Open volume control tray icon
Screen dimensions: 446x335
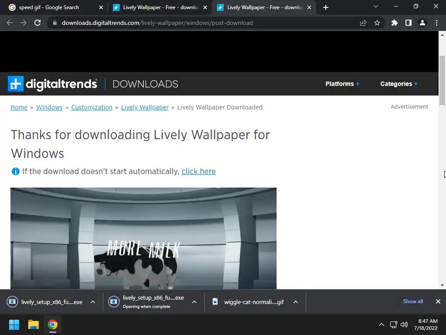click(404, 325)
